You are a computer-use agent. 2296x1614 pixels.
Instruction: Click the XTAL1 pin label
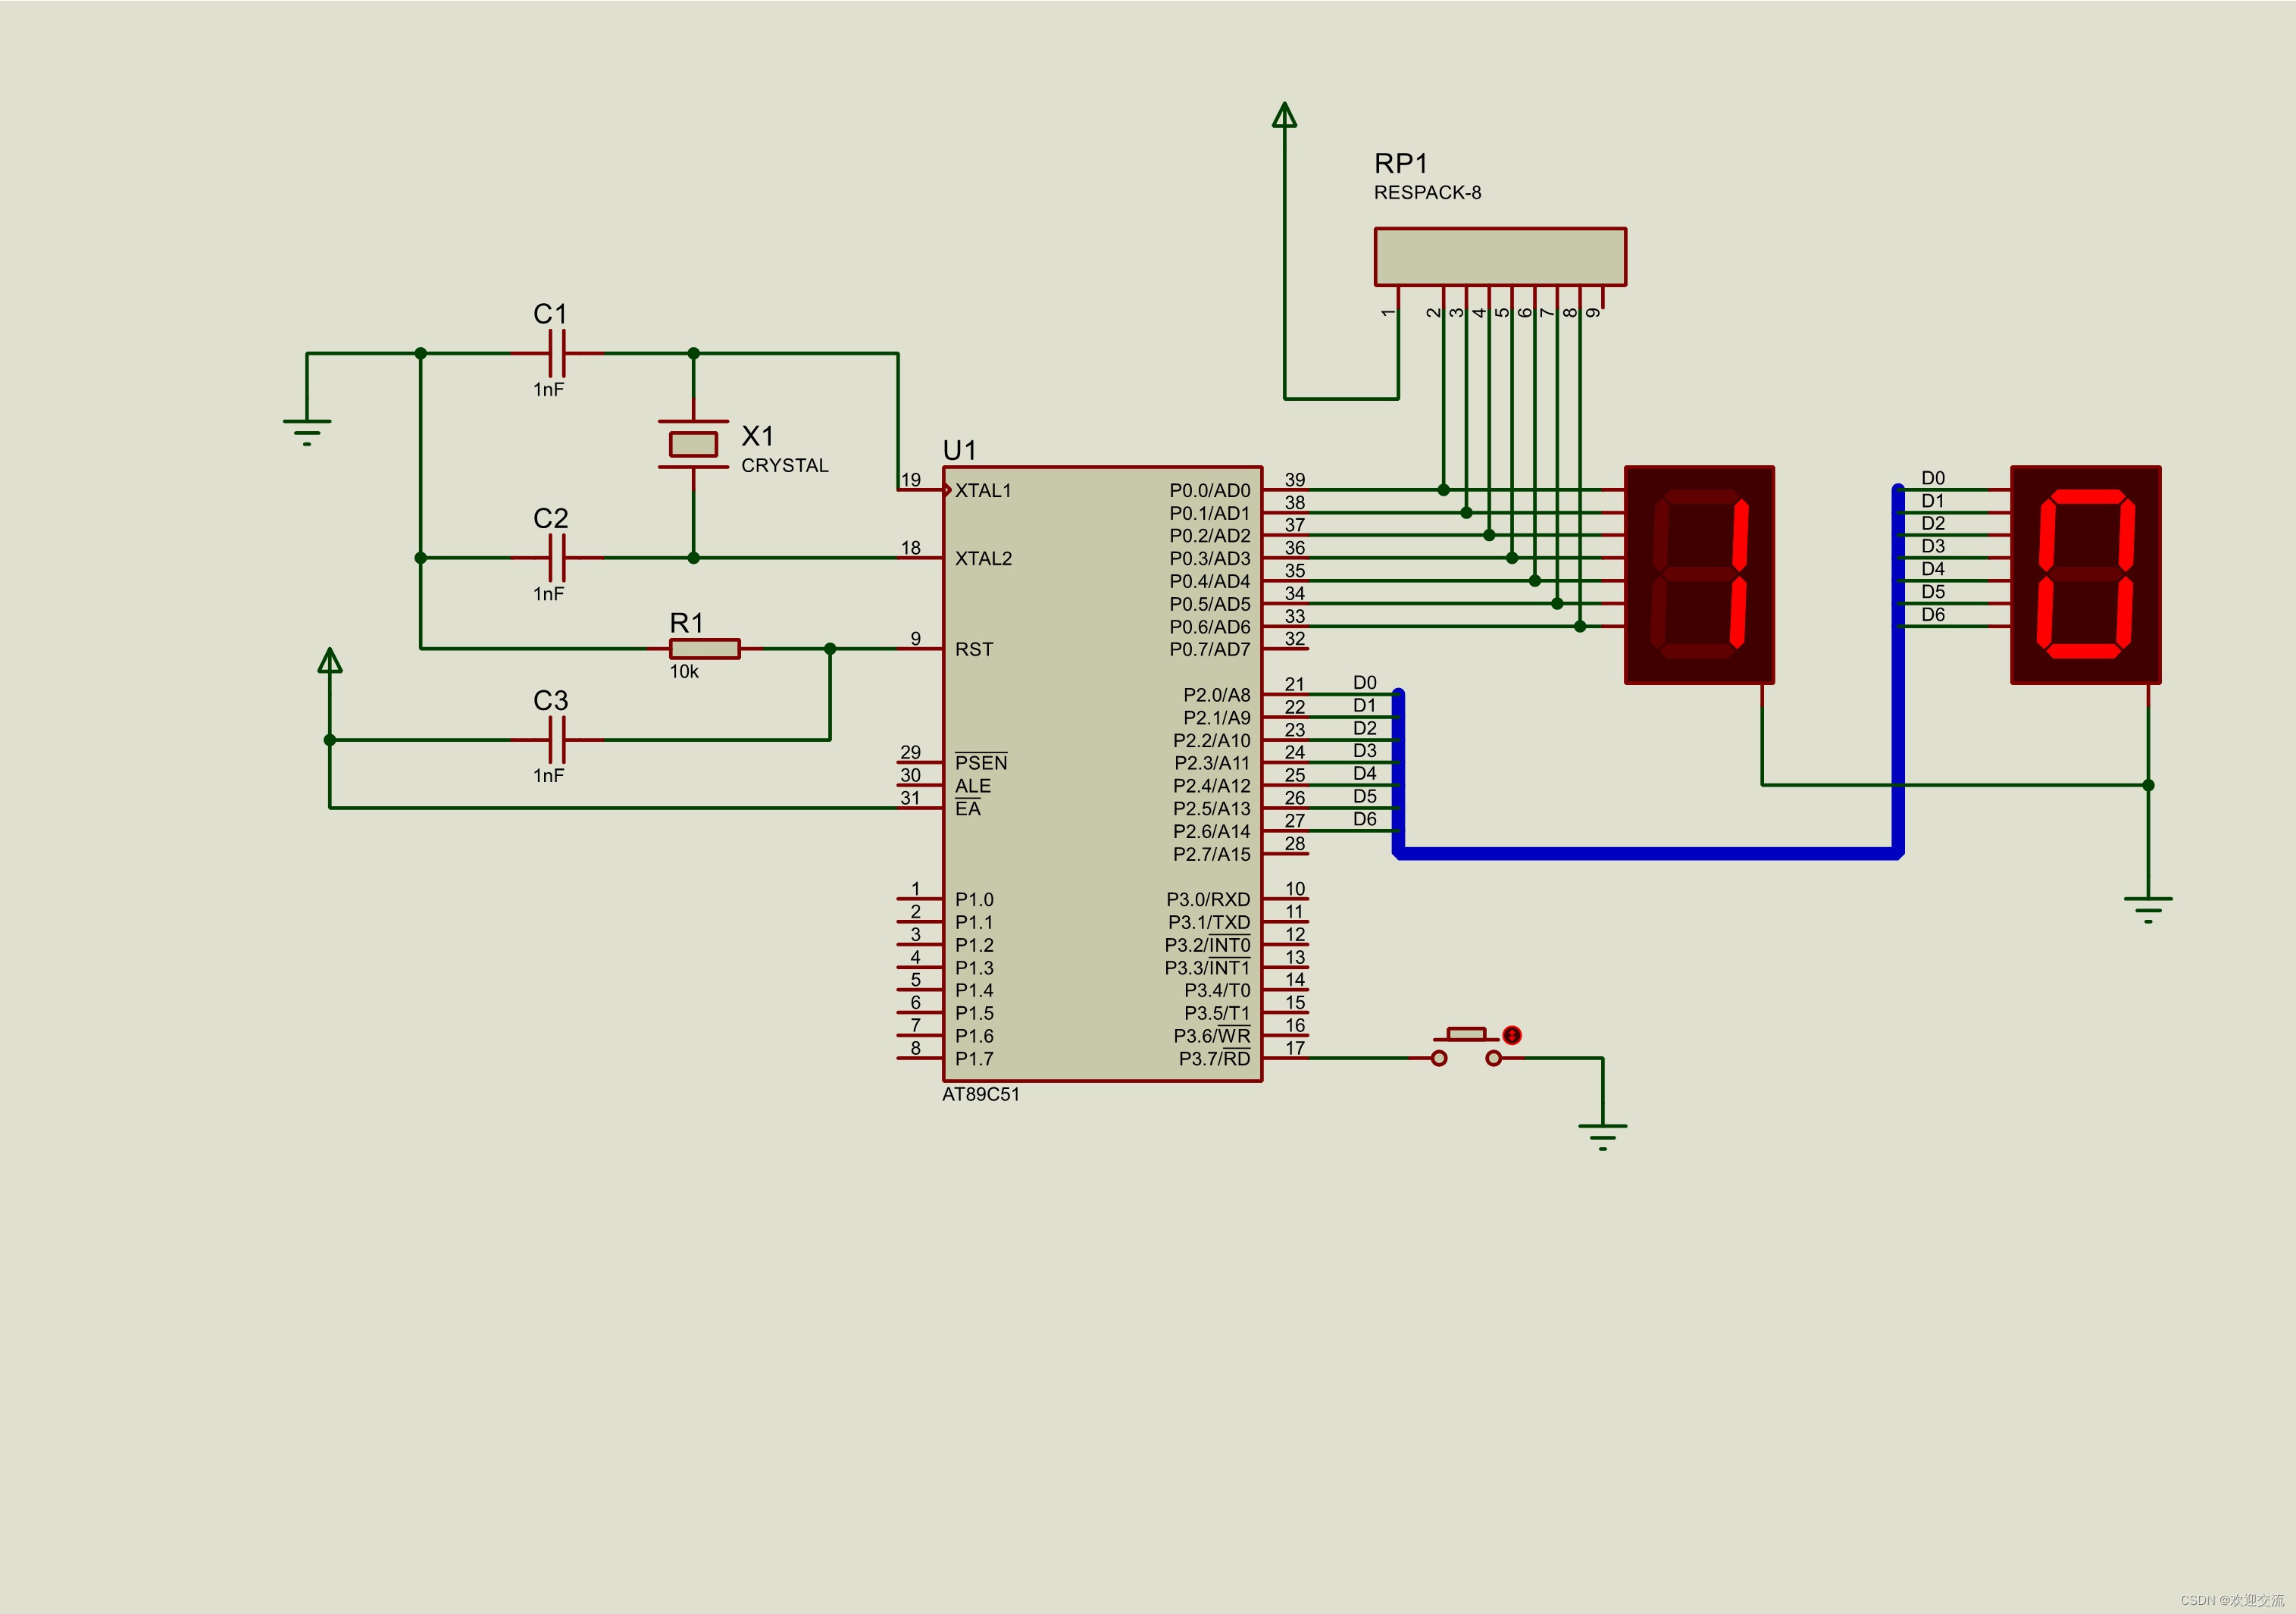point(983,490)
